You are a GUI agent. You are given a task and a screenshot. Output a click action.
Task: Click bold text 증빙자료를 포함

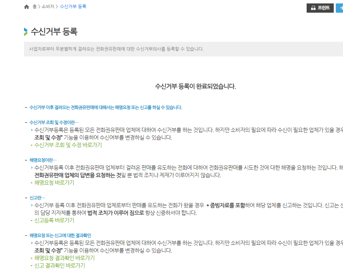227,205
